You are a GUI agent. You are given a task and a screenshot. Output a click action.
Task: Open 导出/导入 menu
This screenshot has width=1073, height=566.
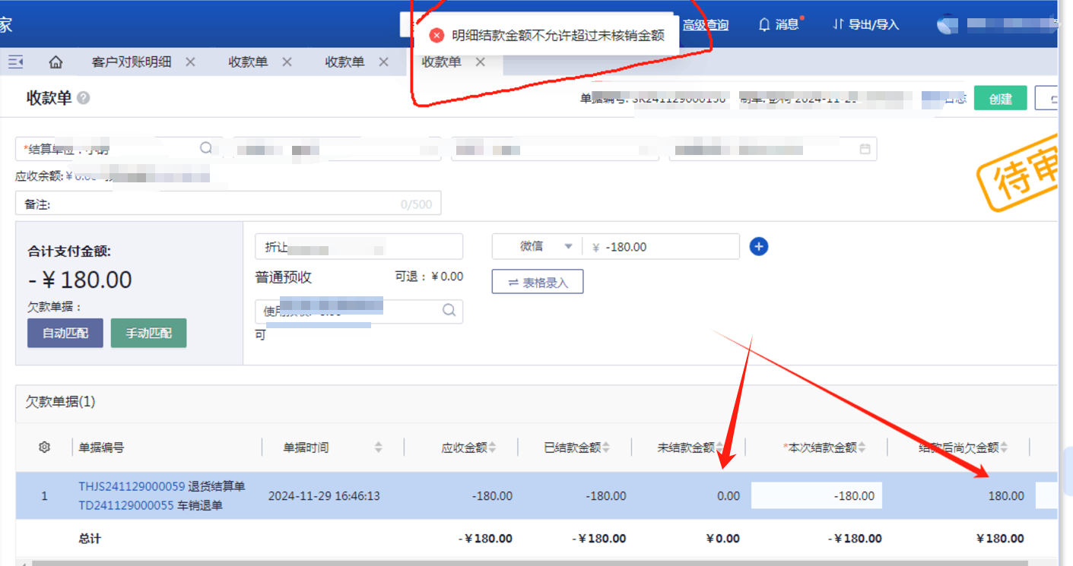coord(865,24)
